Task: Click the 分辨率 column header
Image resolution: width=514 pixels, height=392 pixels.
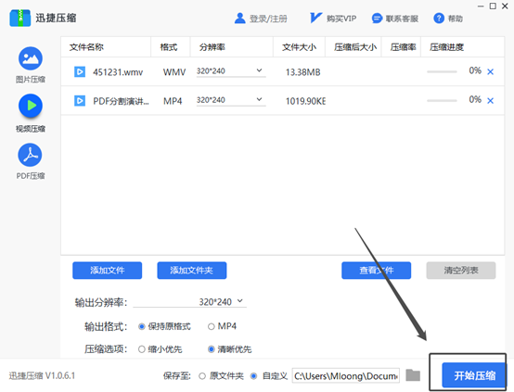Action: 212,47
